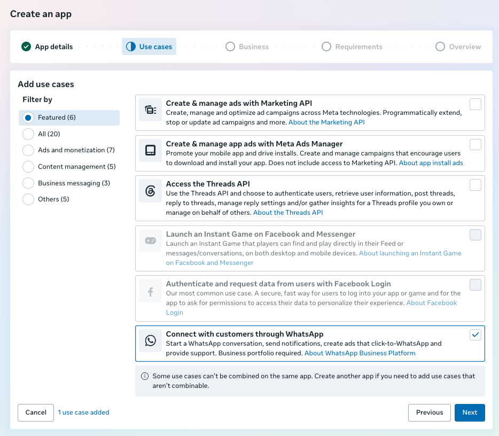Cancel the app creation
This screenshot has width=499, height=436.
coord(36,412)
